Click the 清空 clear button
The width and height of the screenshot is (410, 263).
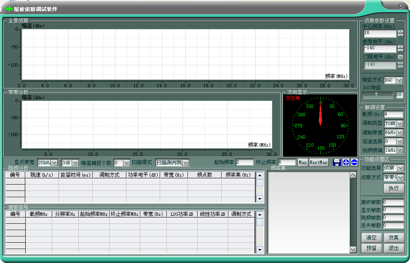pyautogui.click(x=371, y=238)
